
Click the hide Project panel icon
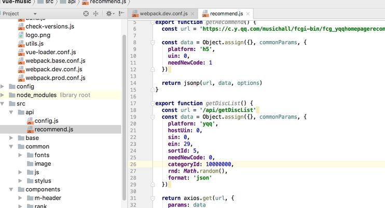click(121, 14)
